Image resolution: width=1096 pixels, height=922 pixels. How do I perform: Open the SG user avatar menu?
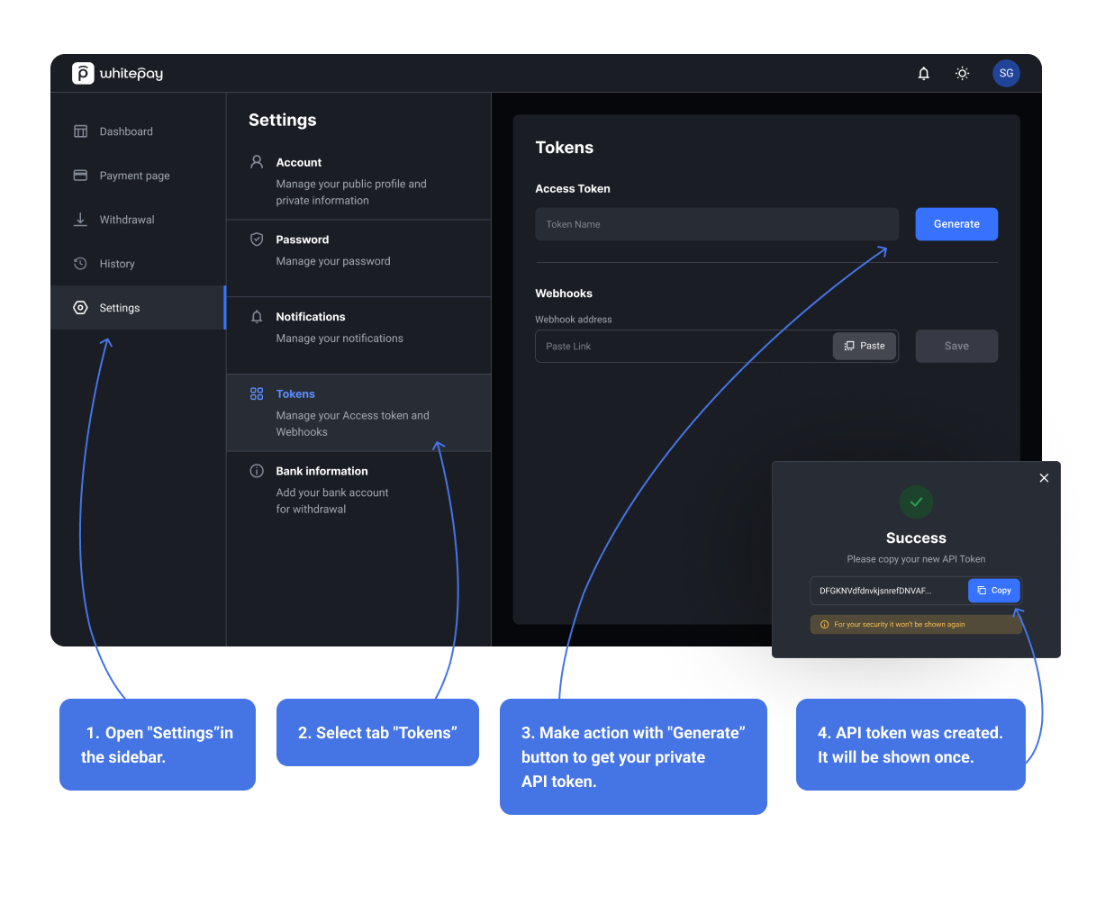click(1006, 74)
